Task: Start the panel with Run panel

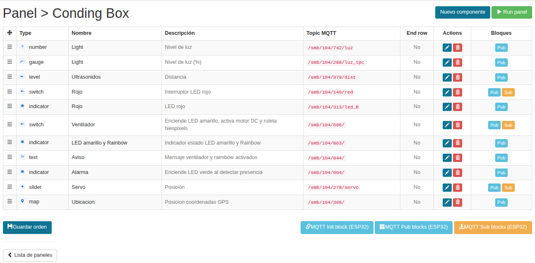Action: (512, 12)
